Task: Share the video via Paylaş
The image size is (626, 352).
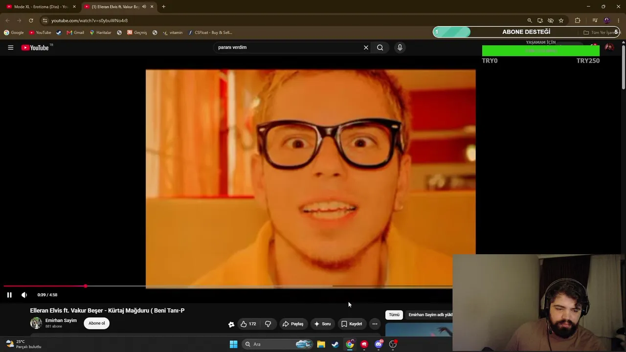Action: click(293, 324)
